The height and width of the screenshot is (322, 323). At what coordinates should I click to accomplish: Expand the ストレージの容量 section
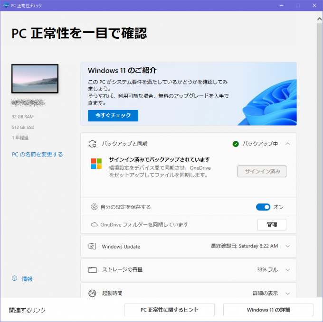pyautogui.click(x=288, y=270)
